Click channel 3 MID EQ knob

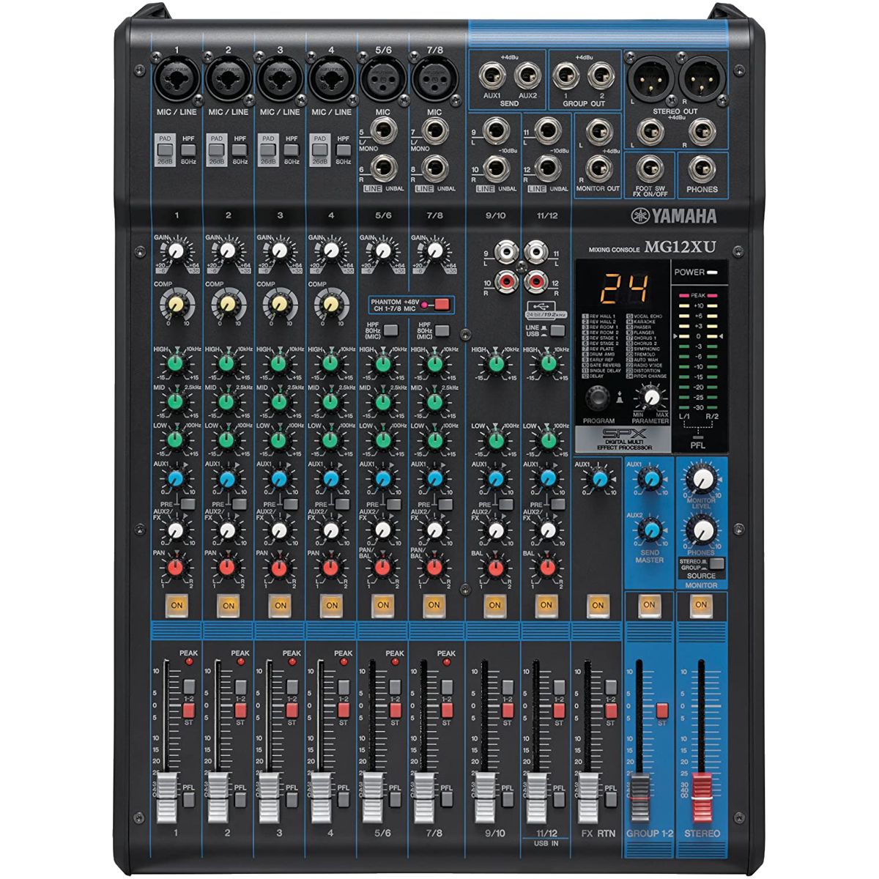(279, 401)
